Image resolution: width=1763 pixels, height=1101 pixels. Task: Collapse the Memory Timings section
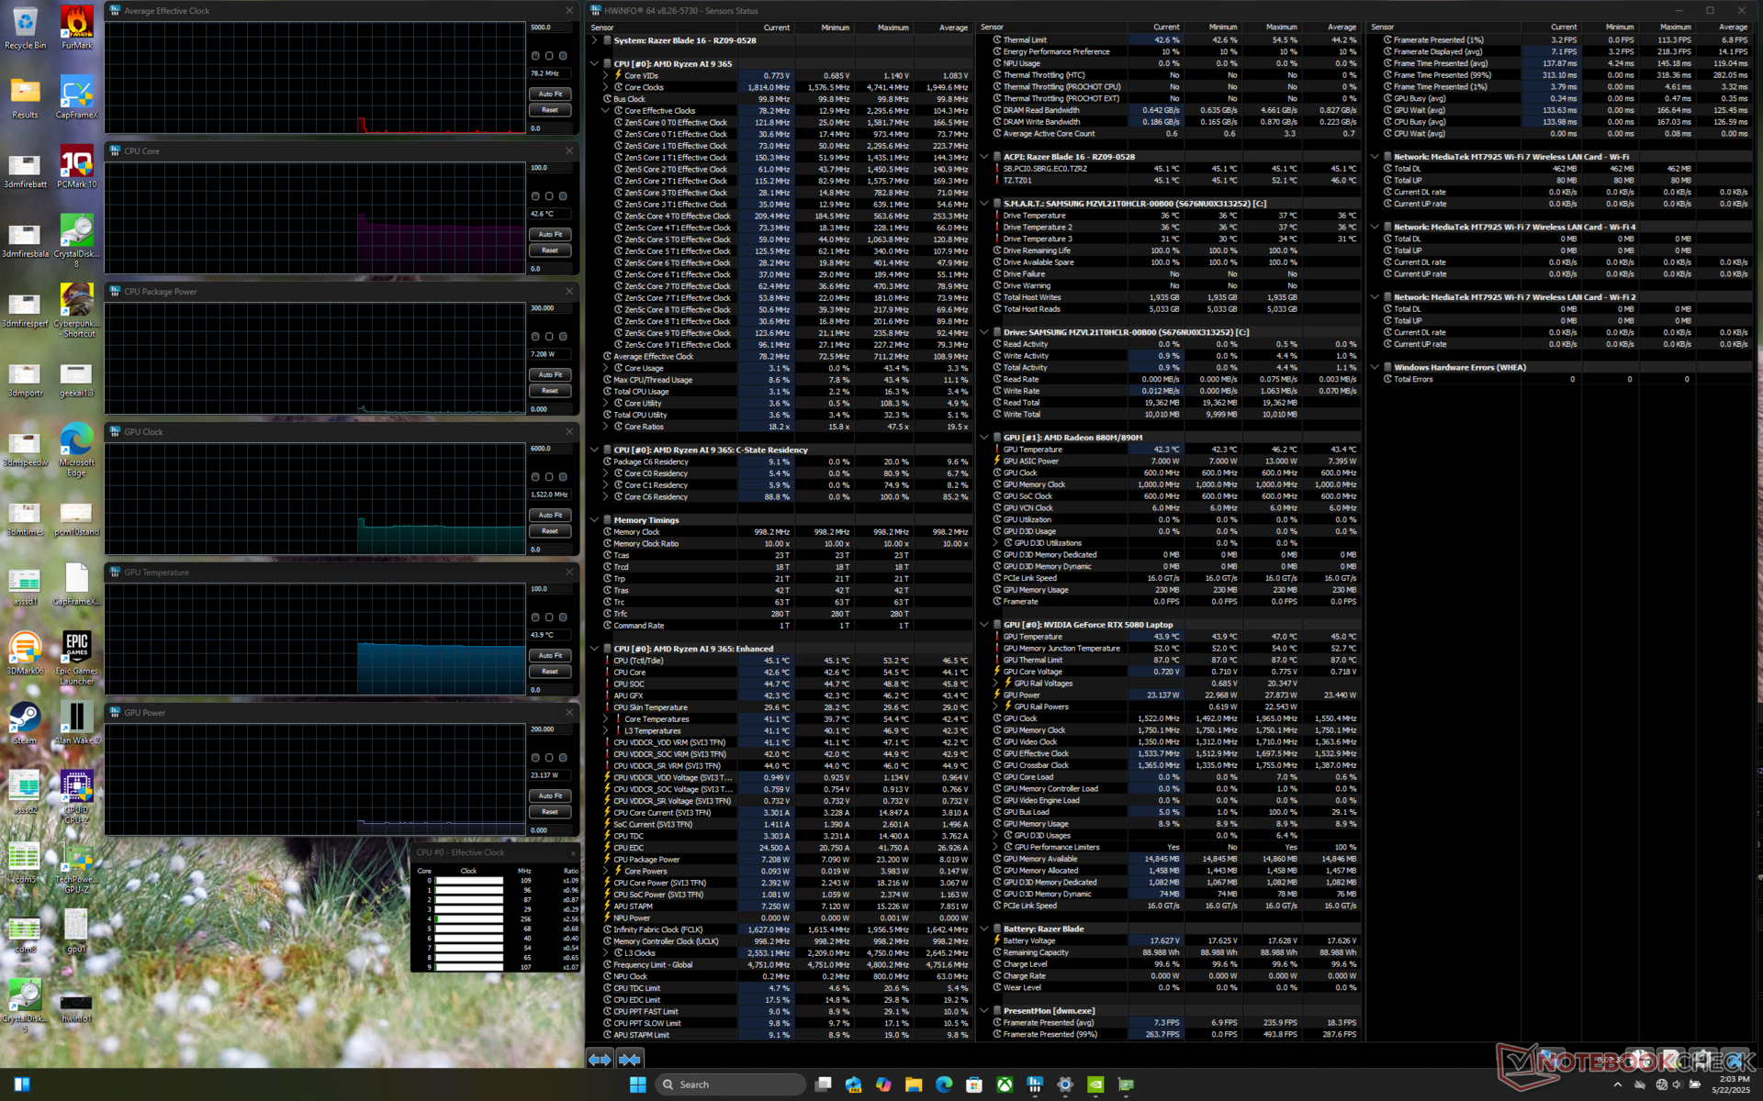(x=595, y=520)
